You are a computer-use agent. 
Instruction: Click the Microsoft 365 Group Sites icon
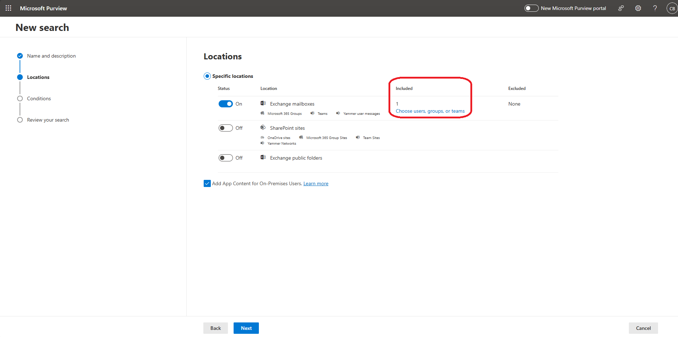click(301, 138)
